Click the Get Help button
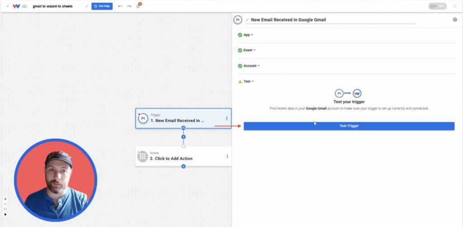Screen dimensions: 463x227 point(102,6)
